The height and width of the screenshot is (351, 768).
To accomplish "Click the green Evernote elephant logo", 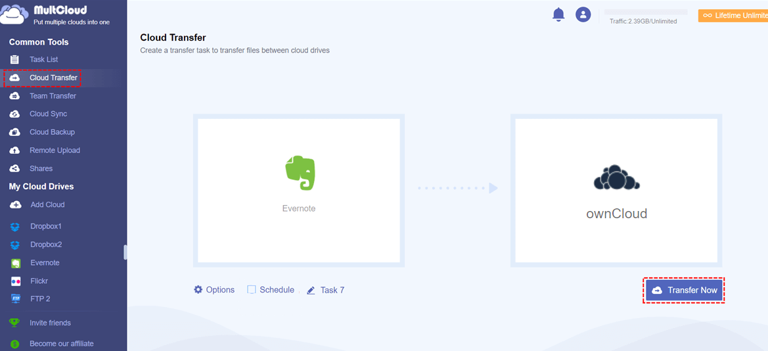I will [300, 173].
